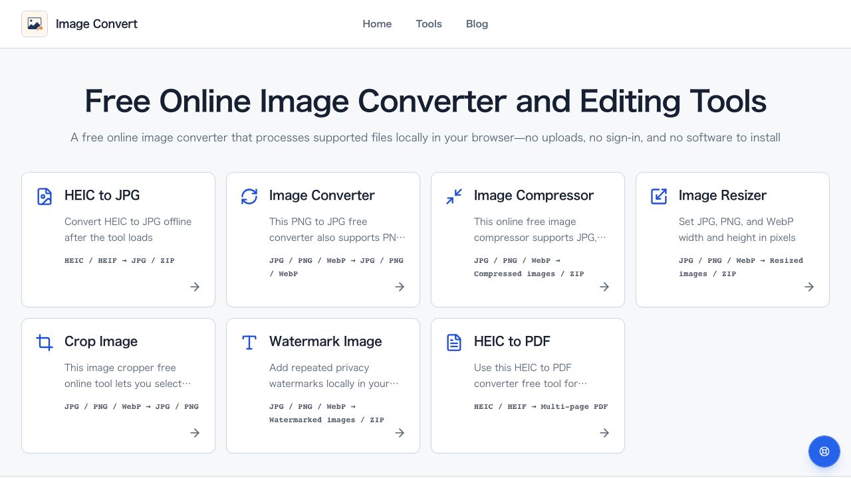Open the Crop Image title
The image size is (851, 478).
[101, 341]
